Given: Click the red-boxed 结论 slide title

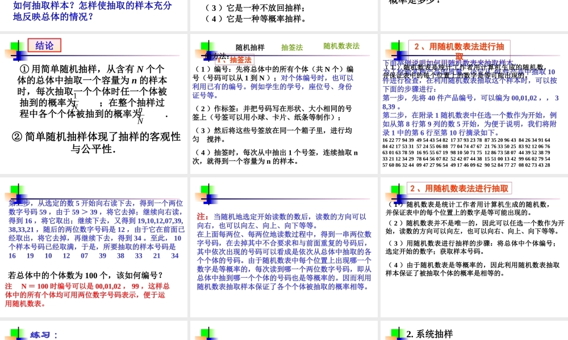Looking at the screenshot, I should (44, 45).
